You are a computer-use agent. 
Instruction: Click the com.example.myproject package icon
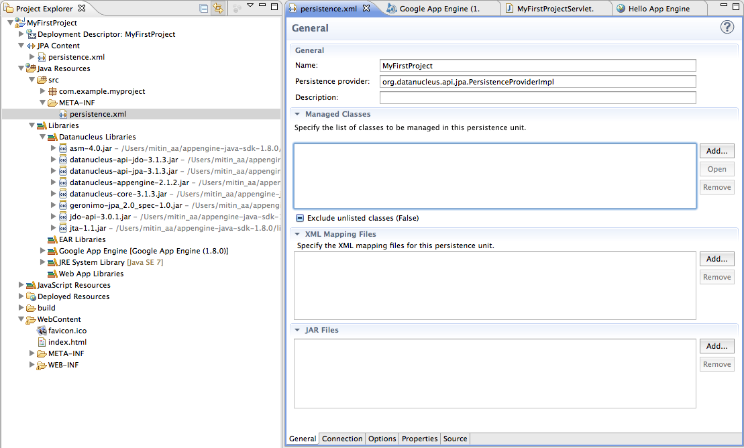(x=52, y=91)
